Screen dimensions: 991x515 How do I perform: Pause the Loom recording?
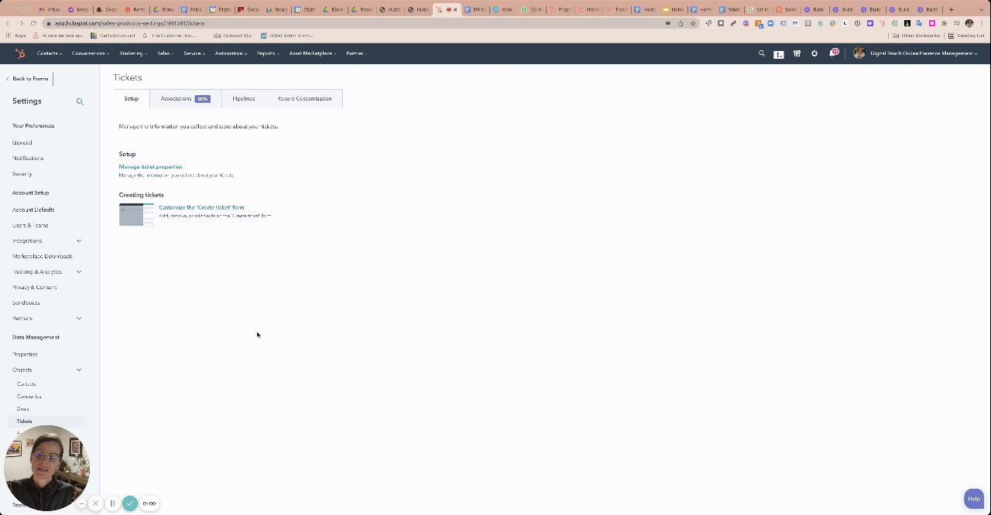point(112,503)
